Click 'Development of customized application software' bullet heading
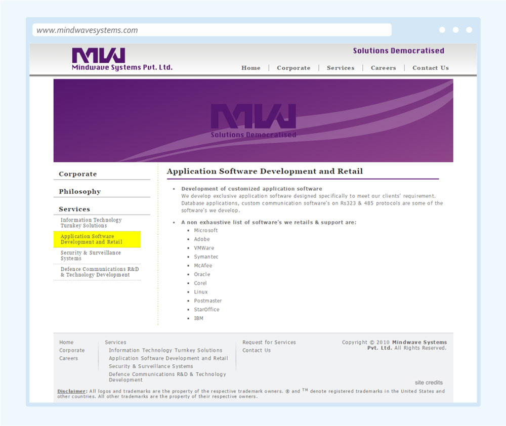Image resolution: width=506 pixels, height=426 pixels. coord(251,189)
